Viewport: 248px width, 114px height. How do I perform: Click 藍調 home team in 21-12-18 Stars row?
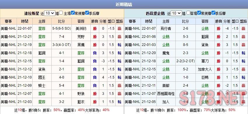pos(42,53)
